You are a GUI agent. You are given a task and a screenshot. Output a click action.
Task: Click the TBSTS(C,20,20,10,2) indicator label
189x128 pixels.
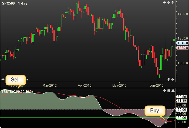click(x=17, y=92)
